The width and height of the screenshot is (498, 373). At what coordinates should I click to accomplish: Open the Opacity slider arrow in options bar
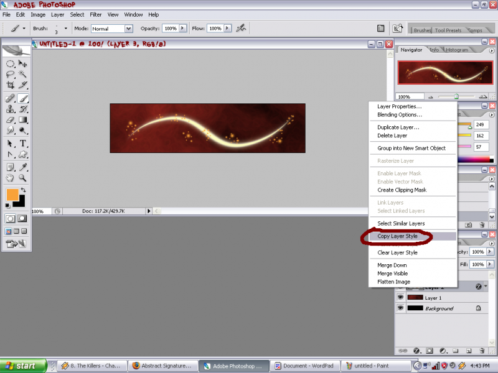click(x=182, y=28)
